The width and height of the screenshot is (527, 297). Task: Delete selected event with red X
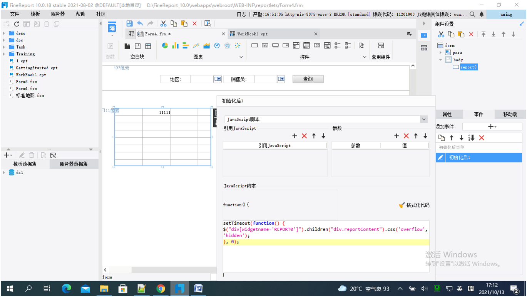pos(481,138)
